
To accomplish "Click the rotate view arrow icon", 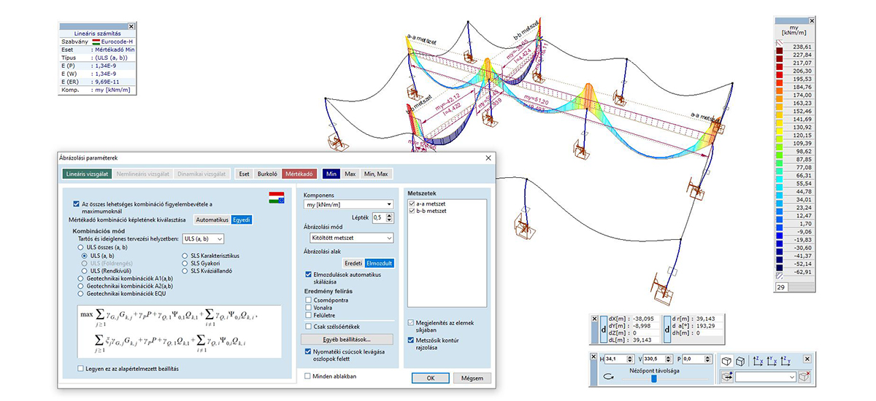I will pyautogui.click(x=607, y=378).
